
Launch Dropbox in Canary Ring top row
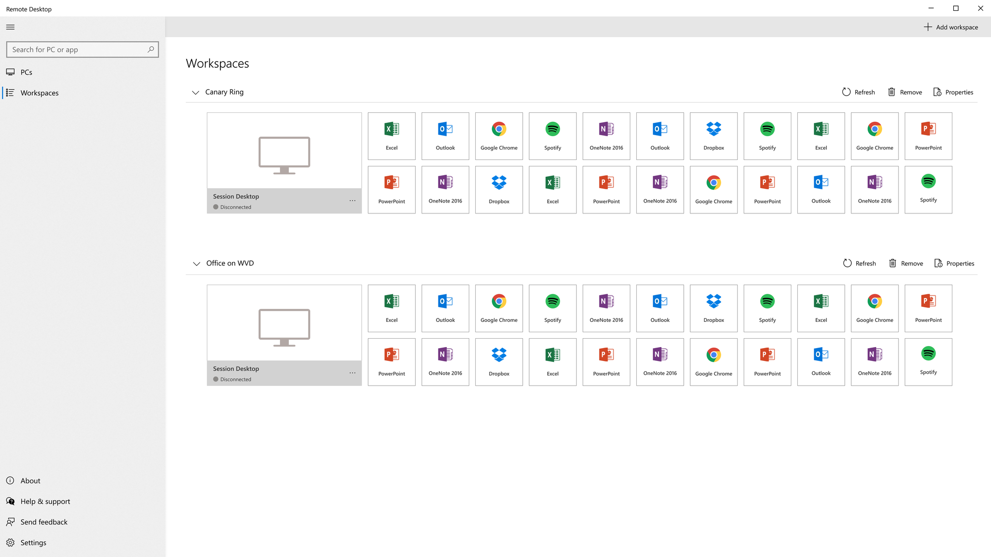(714, 136)
